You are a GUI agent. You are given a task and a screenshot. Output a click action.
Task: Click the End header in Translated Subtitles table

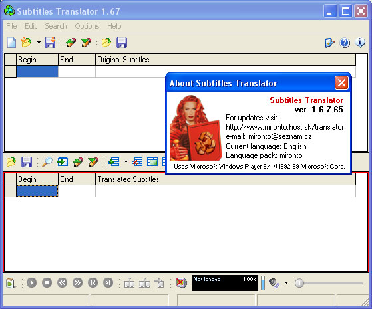77,179
